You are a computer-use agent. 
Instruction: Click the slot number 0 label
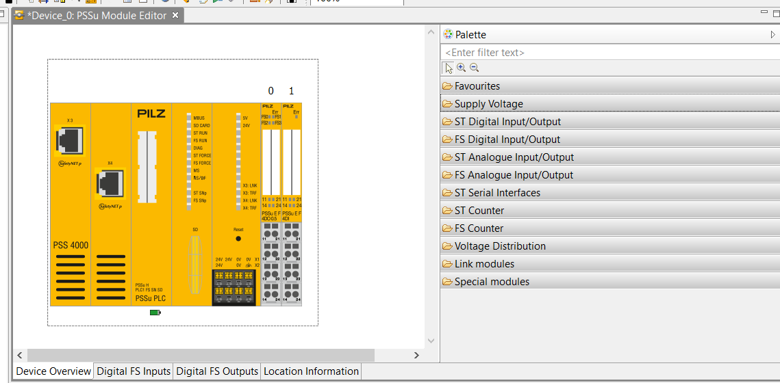pyautogui.click(x=271, y=91)
